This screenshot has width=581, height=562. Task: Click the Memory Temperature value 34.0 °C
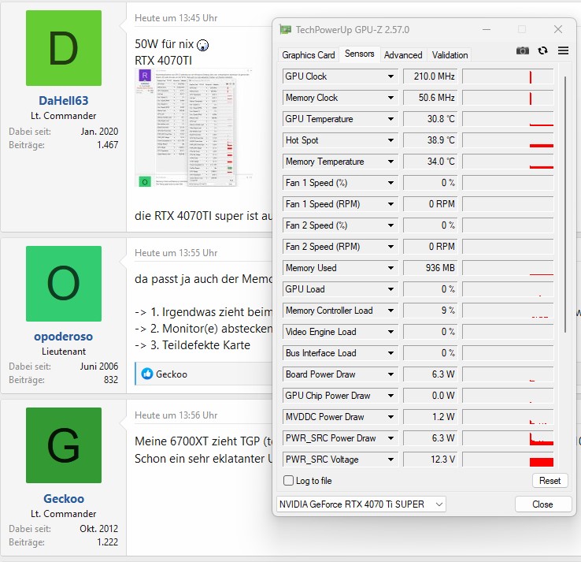pyautogui.click(x=430, y=162)
